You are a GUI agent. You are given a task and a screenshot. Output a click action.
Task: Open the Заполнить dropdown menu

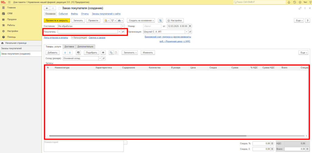(x=130, y=53)
